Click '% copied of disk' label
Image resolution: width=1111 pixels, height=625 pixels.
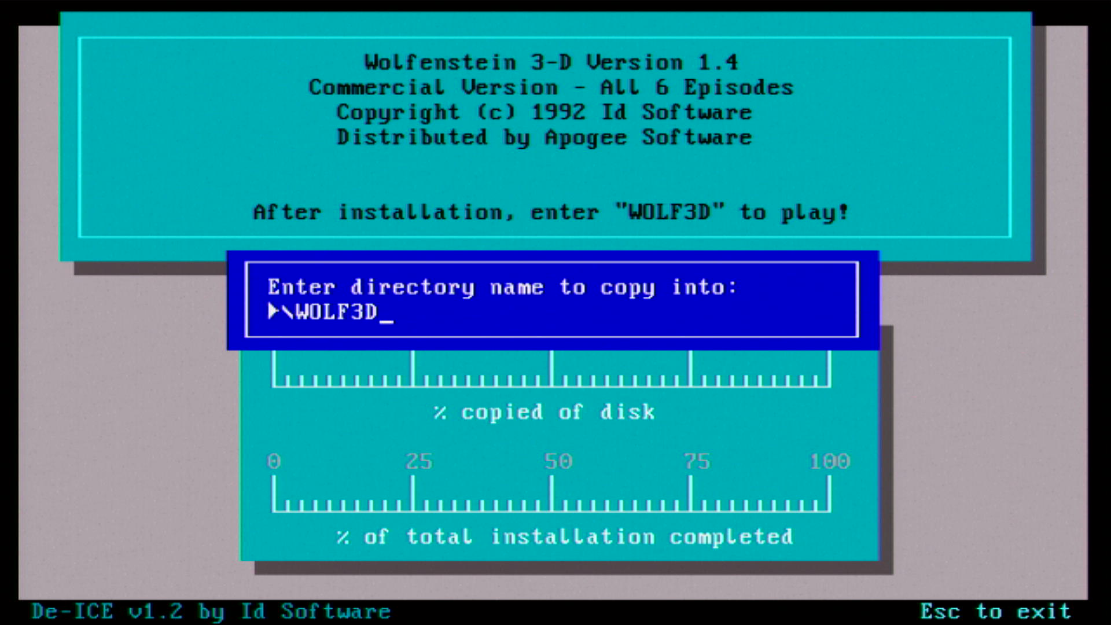[544, 412]
